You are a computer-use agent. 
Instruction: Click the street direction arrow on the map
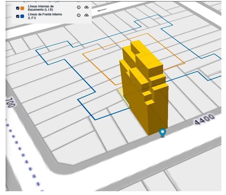pyautogui.click(x=102, y=10)
